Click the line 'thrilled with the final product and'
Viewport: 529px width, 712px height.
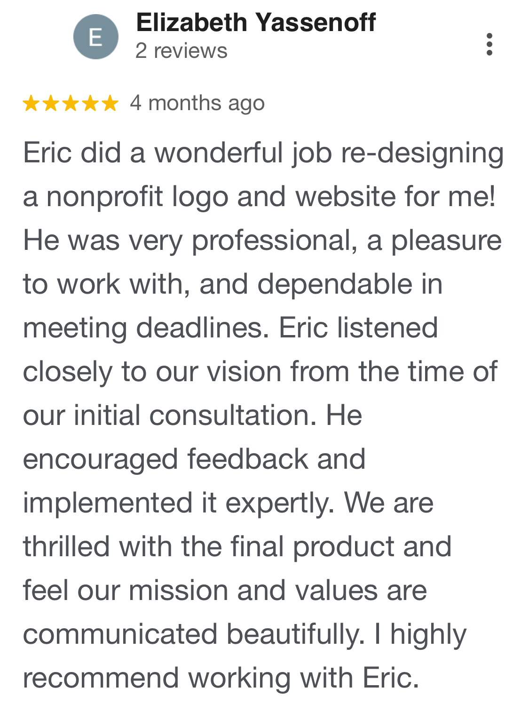237,547
